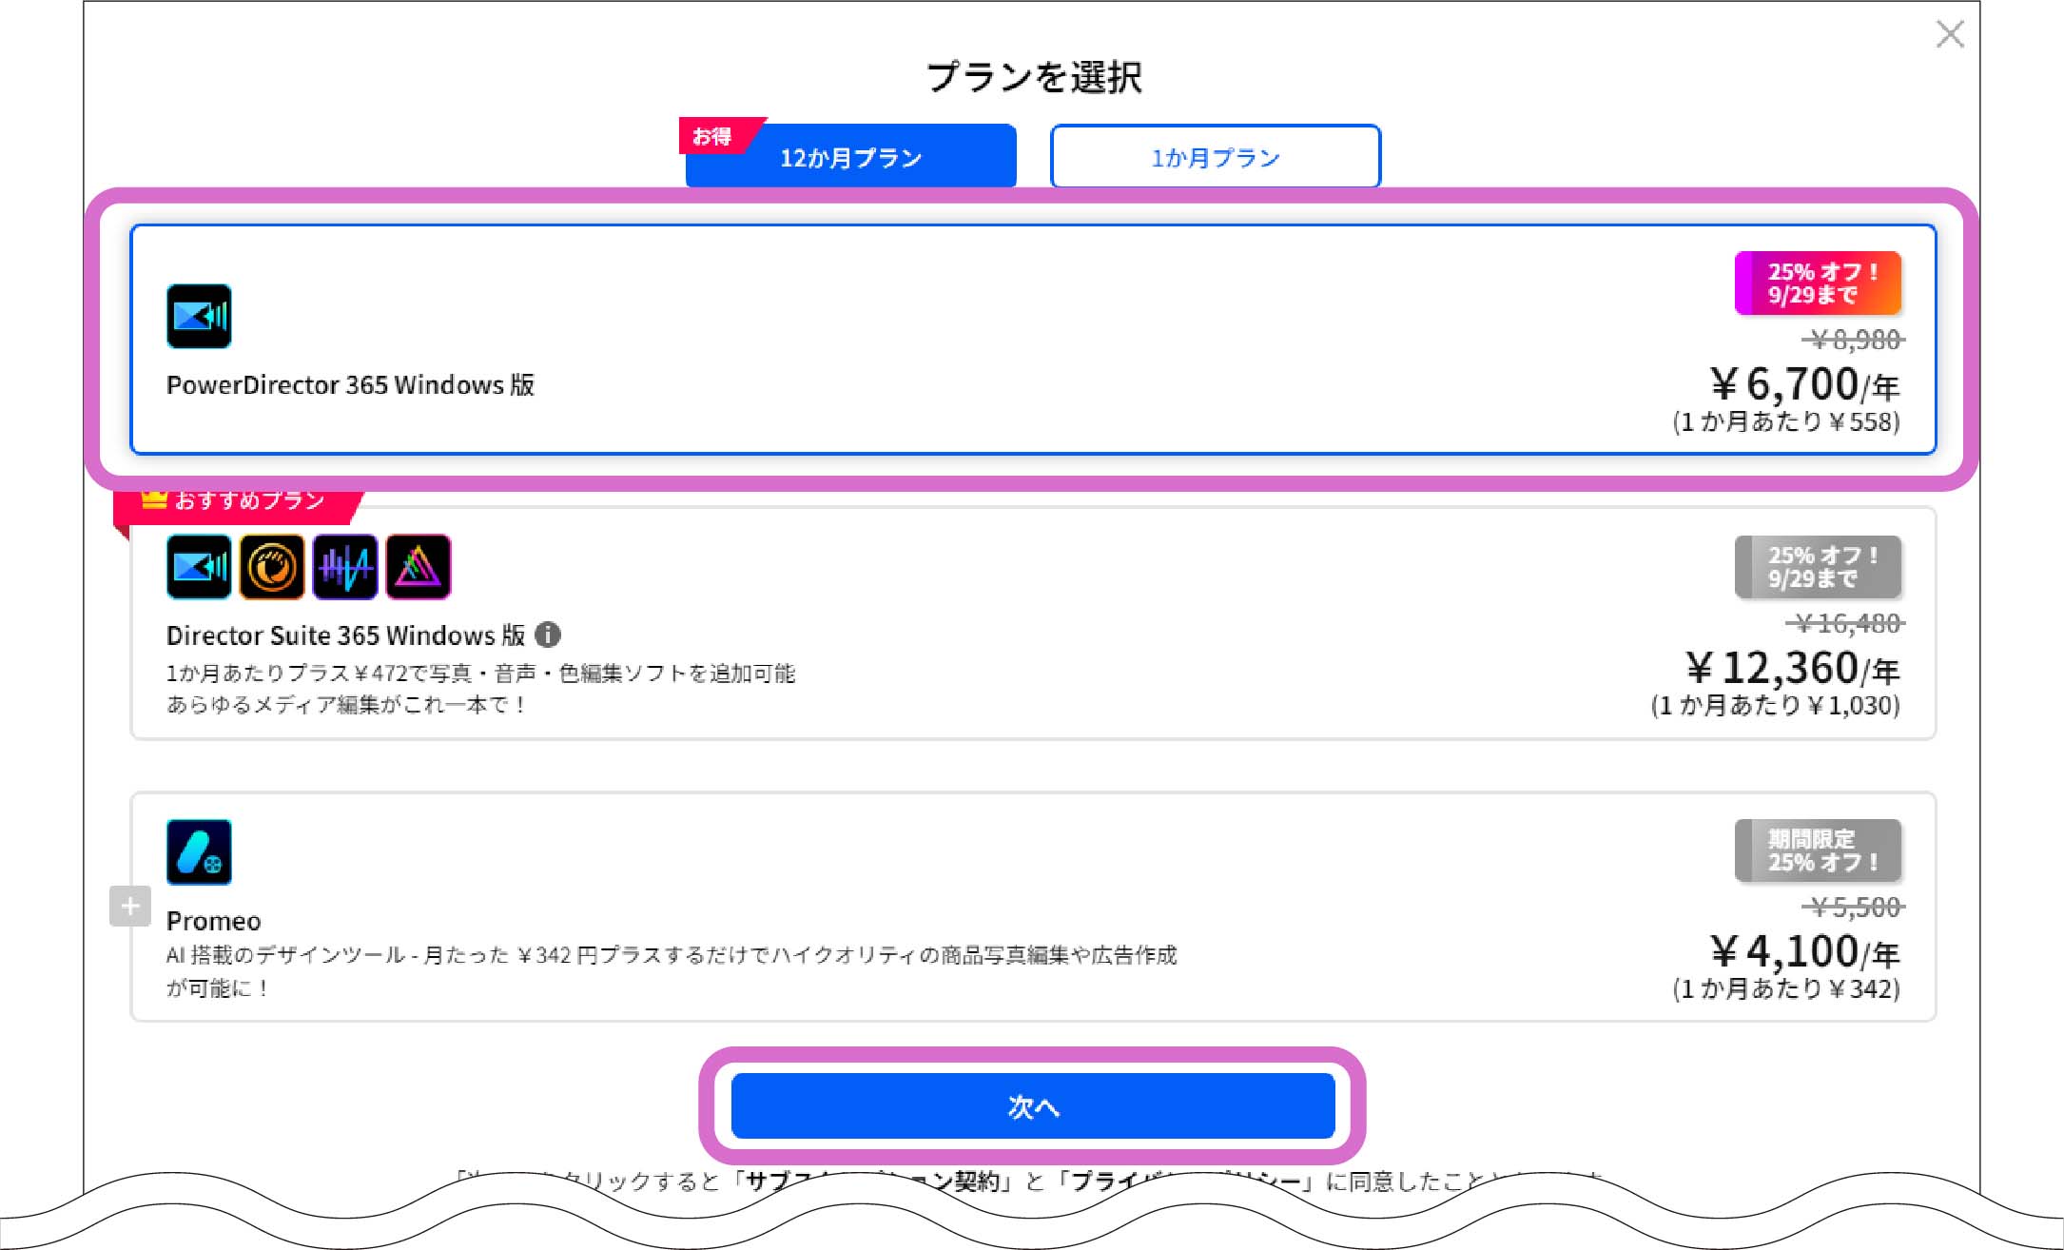
Task: Switch to the 12か月プラン tab
Action: (851, 156)
